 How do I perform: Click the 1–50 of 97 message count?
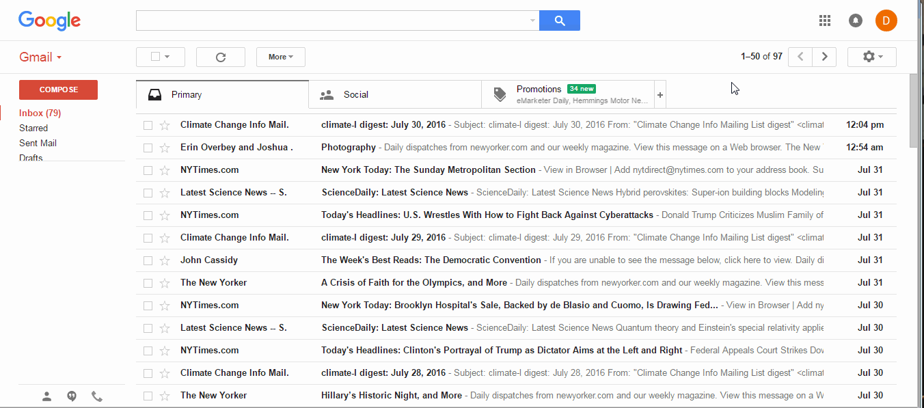pos(761,57)
